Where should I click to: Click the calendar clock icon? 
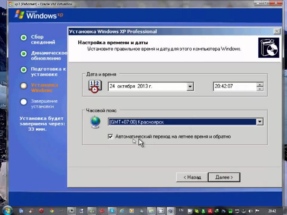pos(95,87)
